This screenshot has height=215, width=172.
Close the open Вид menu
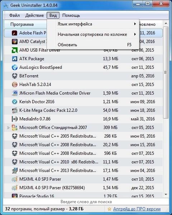[53, 15]
